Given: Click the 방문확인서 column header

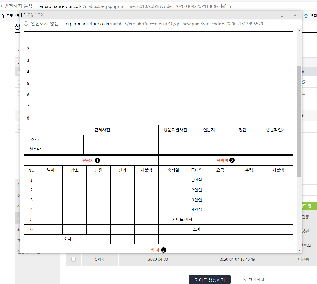Looking at the screenshot, I should pos(276,130).
